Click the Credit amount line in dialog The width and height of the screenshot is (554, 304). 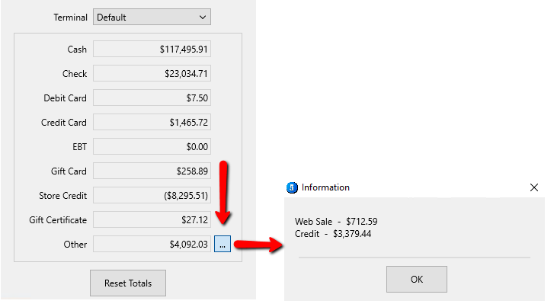[333, 234]
